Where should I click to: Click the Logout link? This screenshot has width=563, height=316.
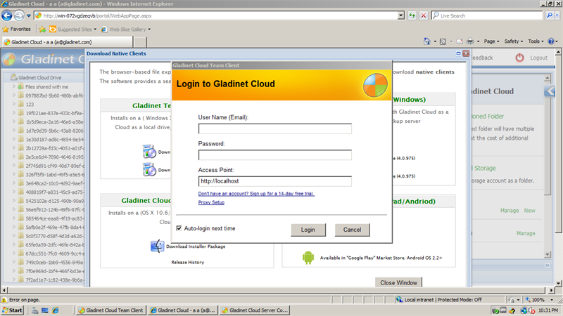click(x=538, y=58)
